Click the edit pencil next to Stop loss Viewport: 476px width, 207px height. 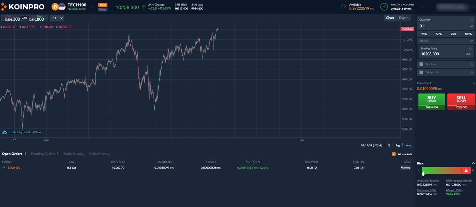pos(362,168)
